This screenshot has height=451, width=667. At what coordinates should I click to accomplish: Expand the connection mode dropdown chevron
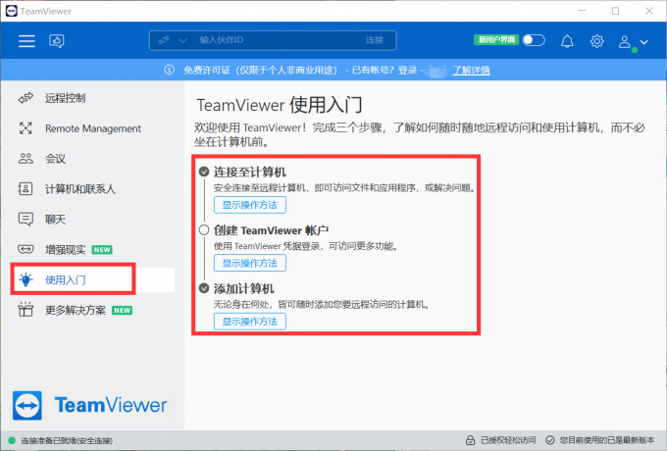(182, 40)
